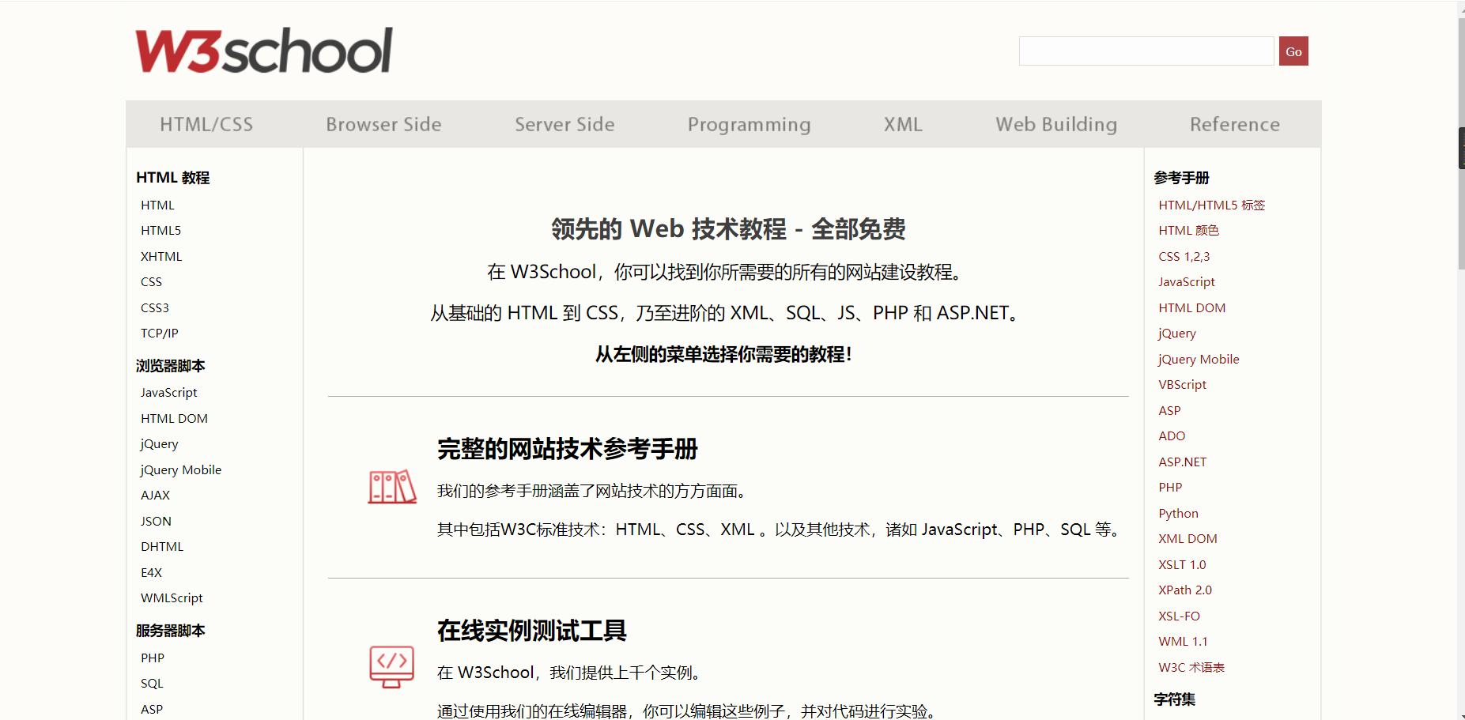
Task: Open the Web Building menu
Action: click(x=1055, y=124)
